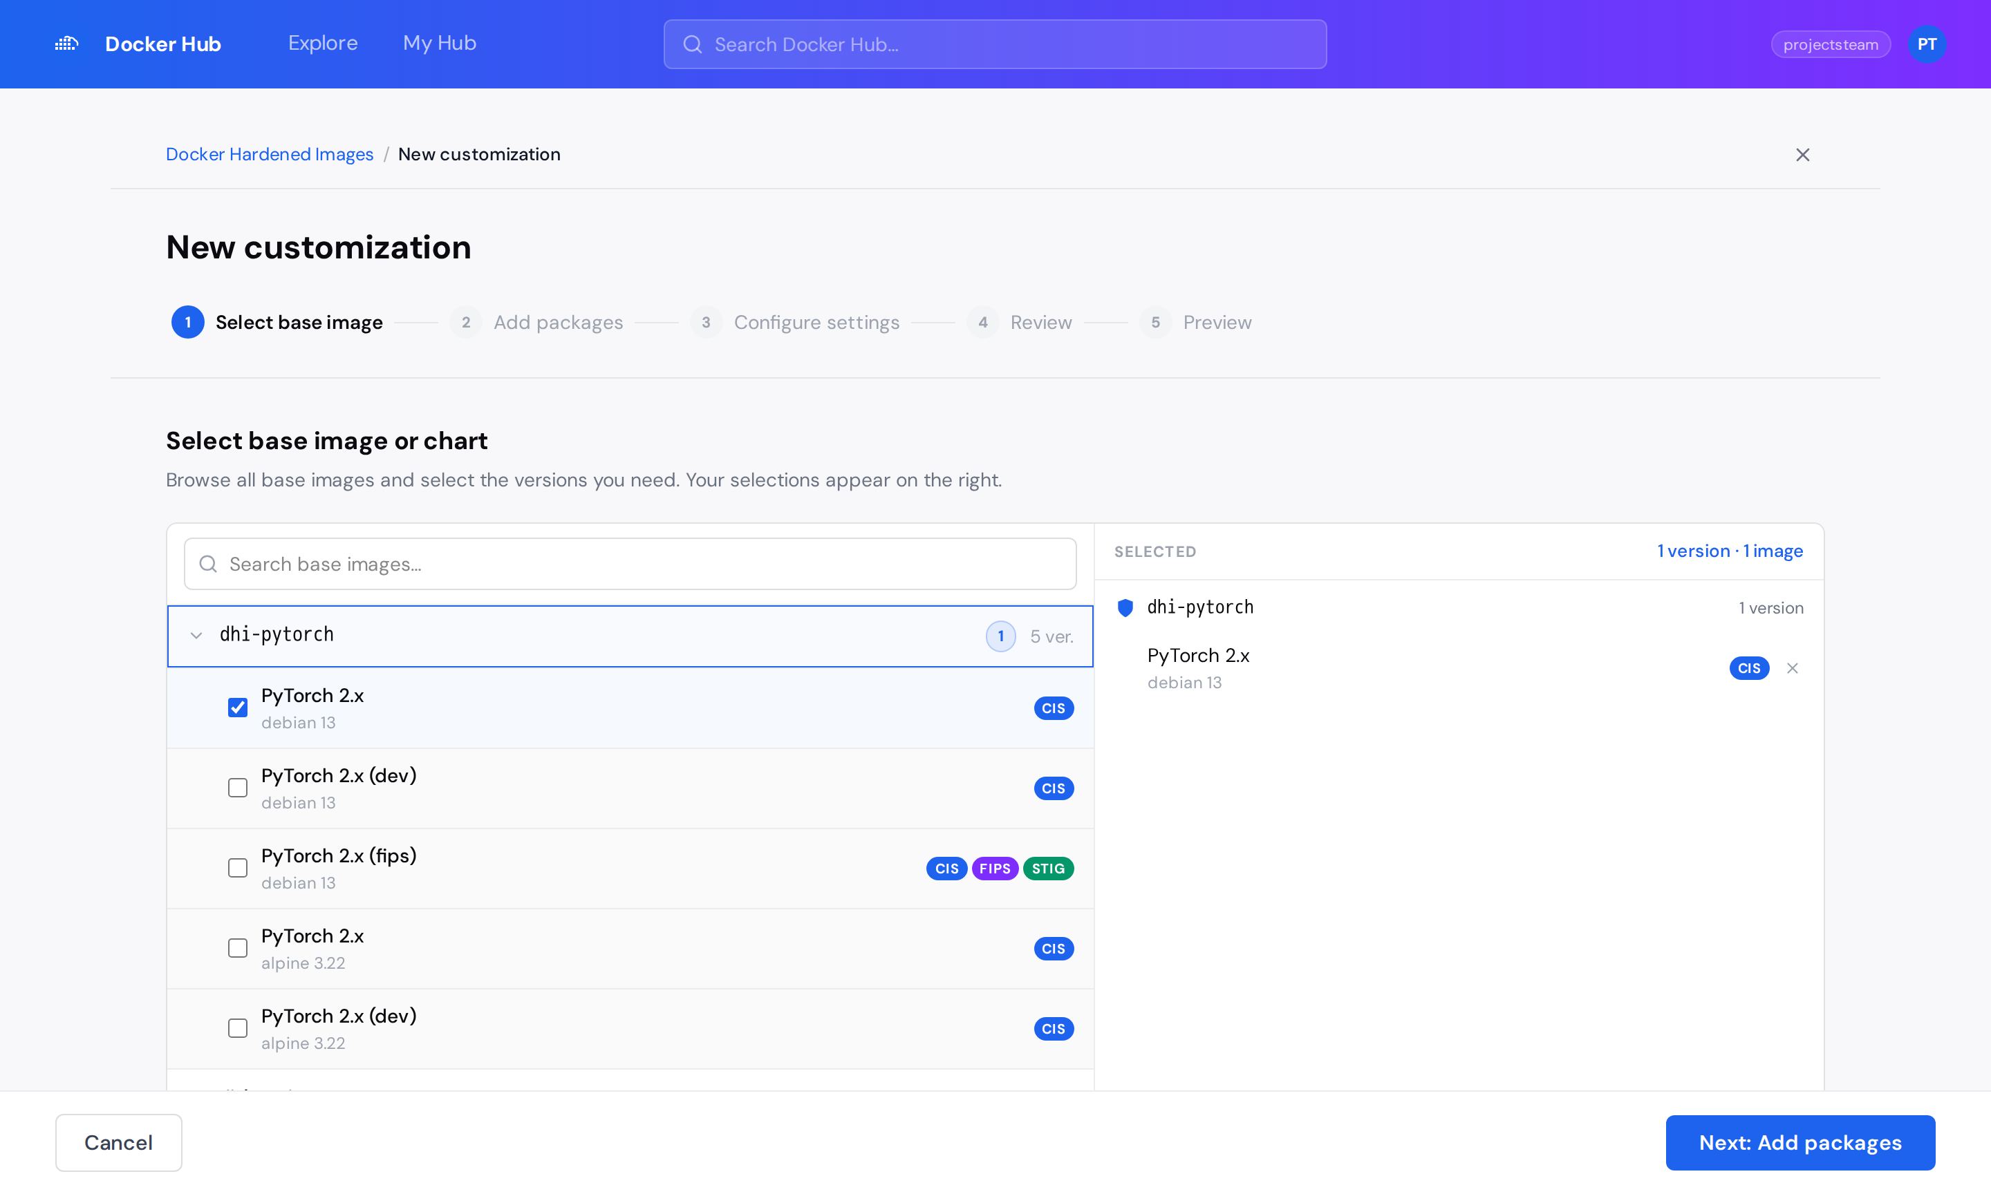This screenshot has height=1194, width=1991.
Task: Go to Preview step label
Action: (1217, 323)
